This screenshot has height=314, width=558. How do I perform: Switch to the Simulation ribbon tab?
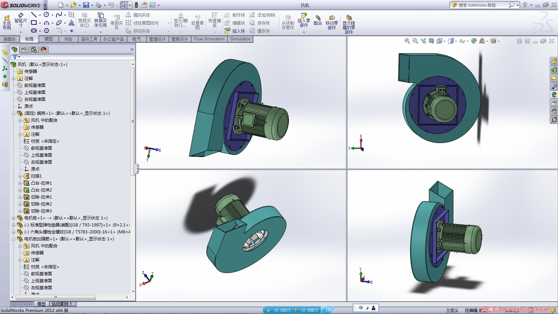(240, 39)
